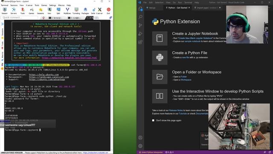Click the Quick connect input field
The image size is (273, 154).
tap(19, 18)
